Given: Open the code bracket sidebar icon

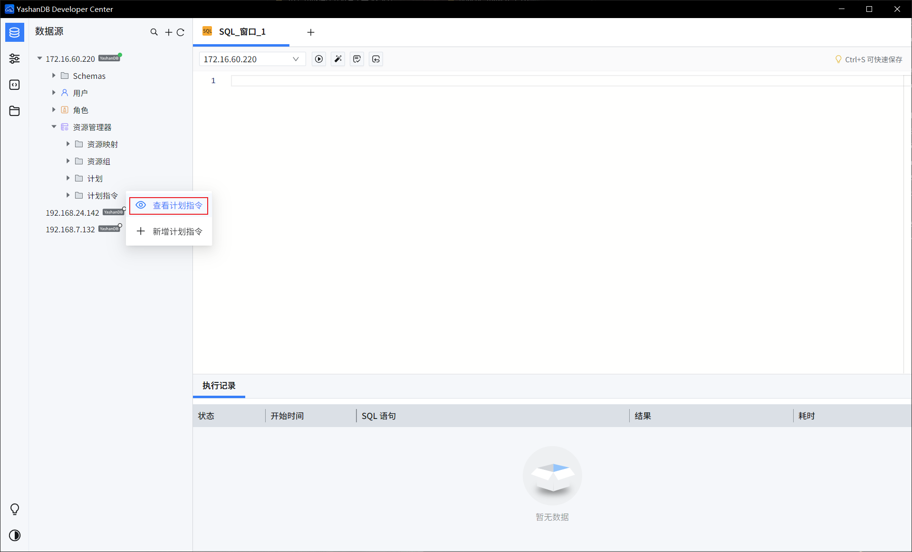Looking at the screenshot, I should point(15,85).
